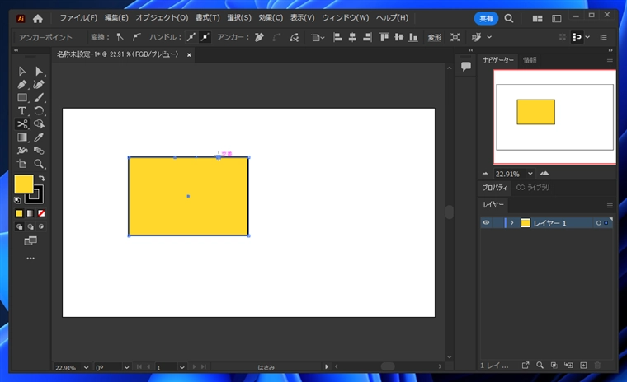
Task: Delete selection trash icon in Layers
Action: [x=598, y=366]
